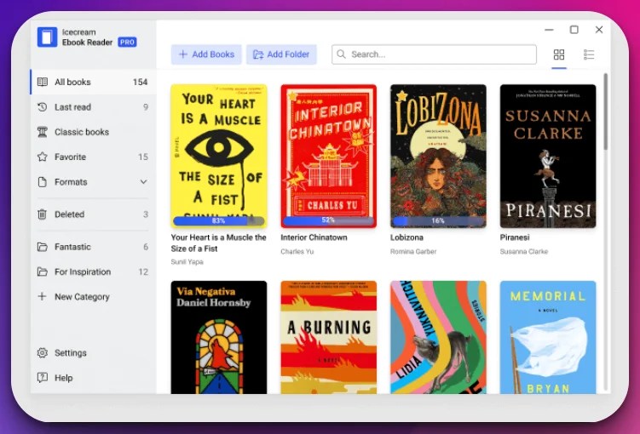Open All books in sidebar

pyautogui.click(x=93, y=82)
